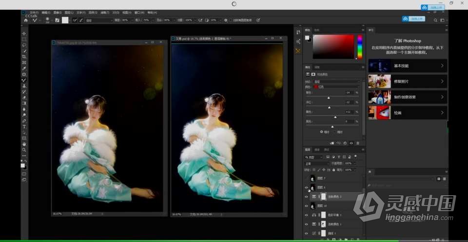Toggle visibility of top layer 图层 7
The image size is (468, 242).
tap(306, 179)
